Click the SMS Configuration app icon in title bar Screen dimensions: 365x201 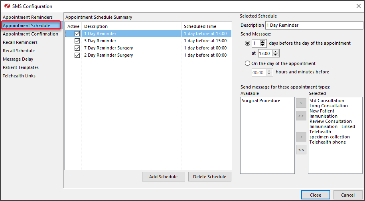coord(7,6)
